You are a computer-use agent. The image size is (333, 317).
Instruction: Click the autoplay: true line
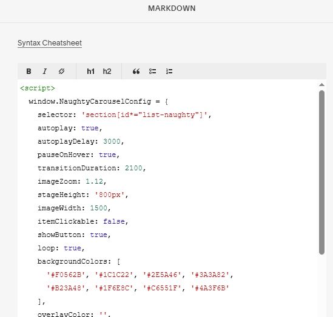click(70, 128)
